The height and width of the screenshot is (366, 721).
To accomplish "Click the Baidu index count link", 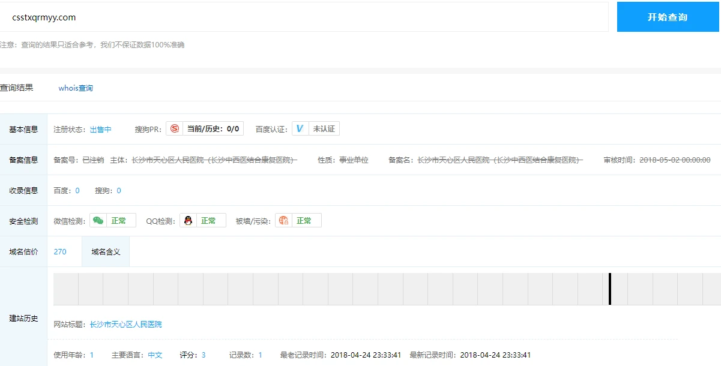I will tap(77, 190).
